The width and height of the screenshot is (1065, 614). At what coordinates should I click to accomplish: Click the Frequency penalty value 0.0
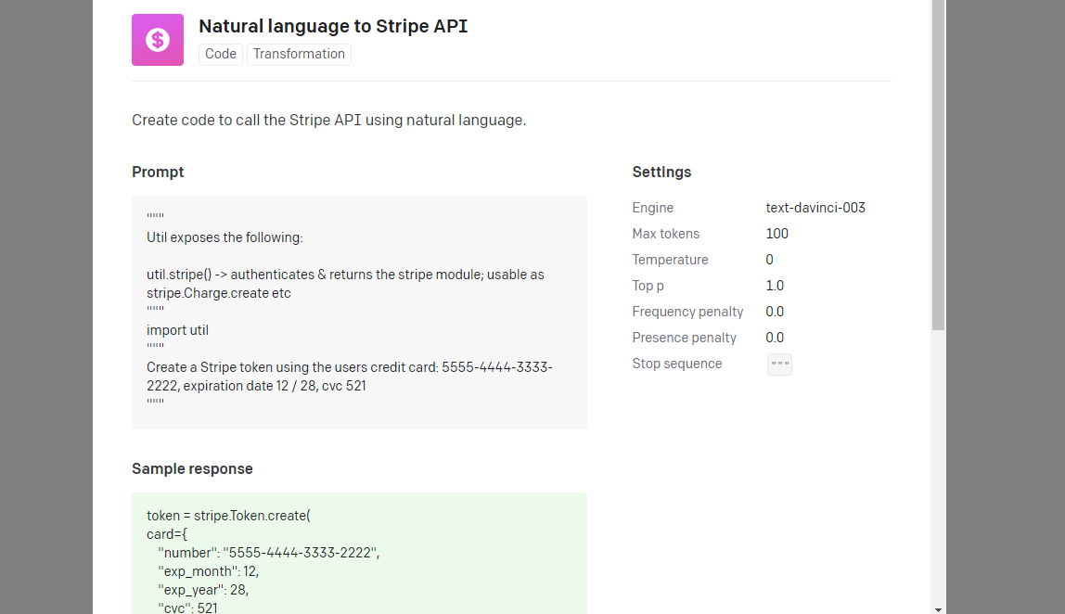pos(775,312)
